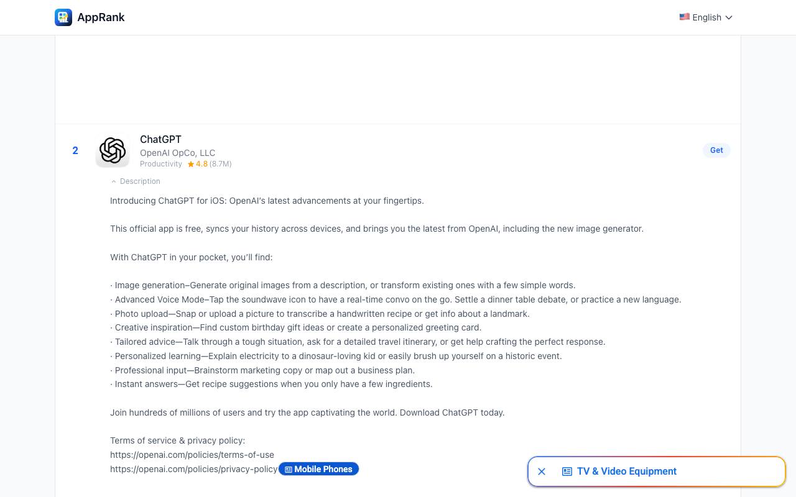Dismiss the TV & Video Equipment banner
This screenshot has width=796, height=497.
pyautogui.click(x=542, y=472)
